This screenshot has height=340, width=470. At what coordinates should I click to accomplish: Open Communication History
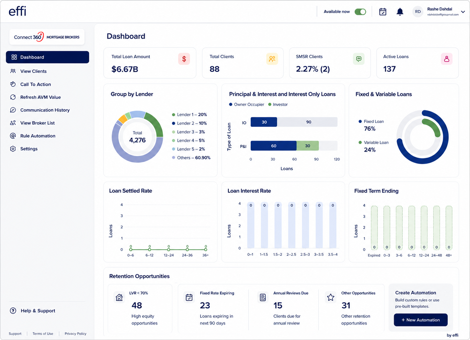pos(48,110)
